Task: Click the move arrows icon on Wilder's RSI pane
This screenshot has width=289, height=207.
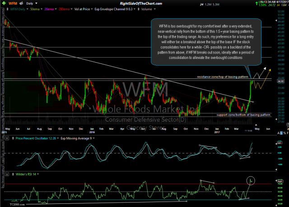Action: click(x=13, y=174)
